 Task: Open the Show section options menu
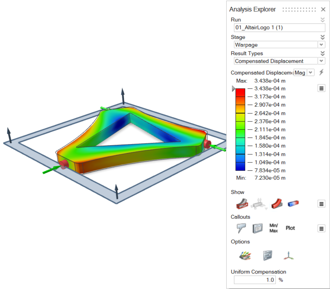click(x=321, y=204)
